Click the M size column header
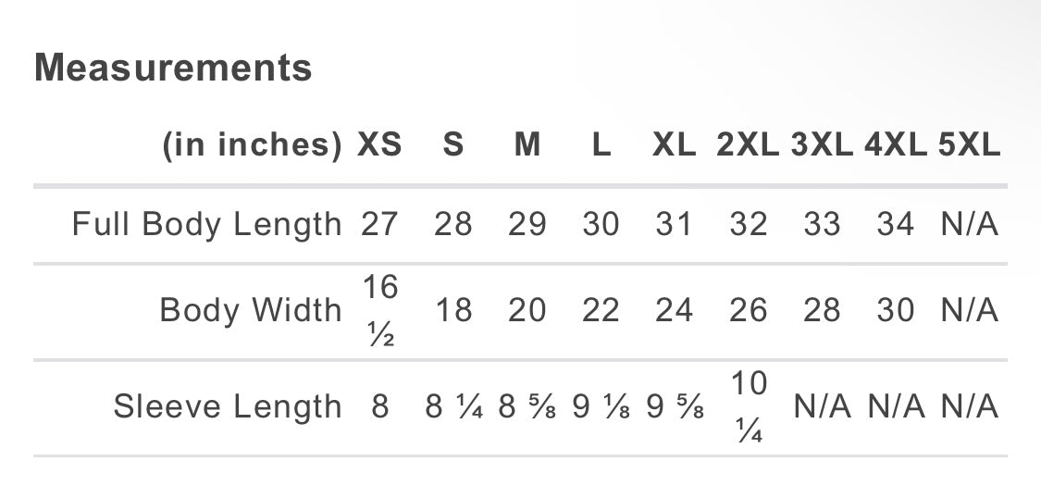This screenshot has width=1041, height=486. click(527, 145)
